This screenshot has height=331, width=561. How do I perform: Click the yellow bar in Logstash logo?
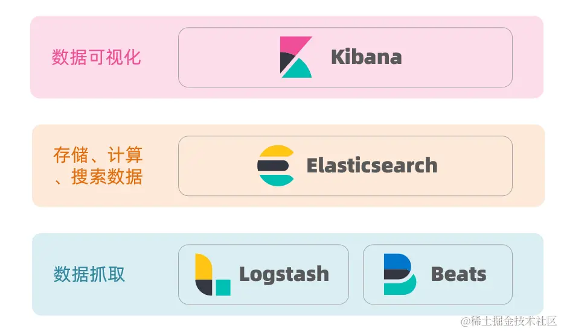tap(204, 266)
